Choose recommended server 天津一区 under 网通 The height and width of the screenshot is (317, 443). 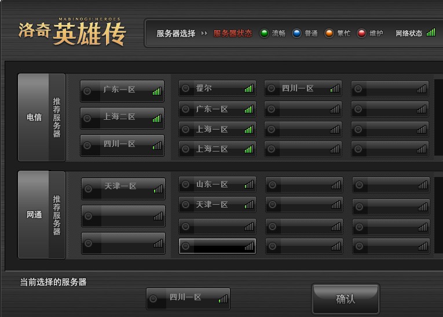[x=123, y=189]
